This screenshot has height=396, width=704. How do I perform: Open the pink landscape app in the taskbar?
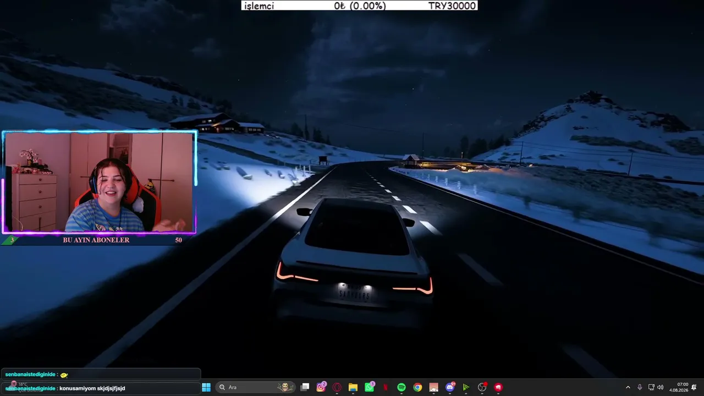(x=433, y=387)
